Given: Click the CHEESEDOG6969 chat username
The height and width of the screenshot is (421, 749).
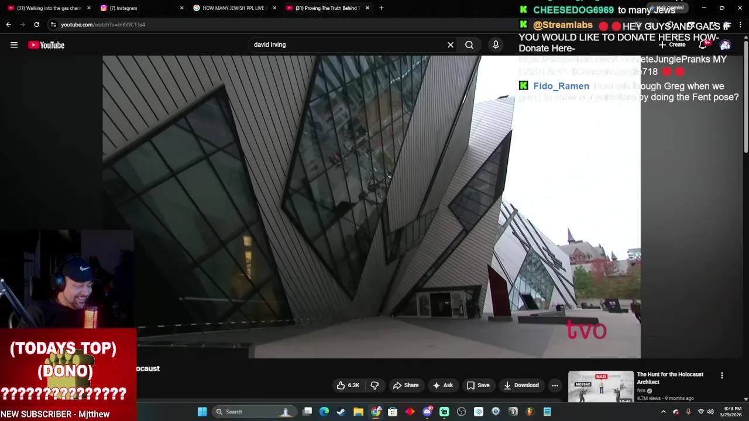Looking at the screenshot, I should click(573, 10).
